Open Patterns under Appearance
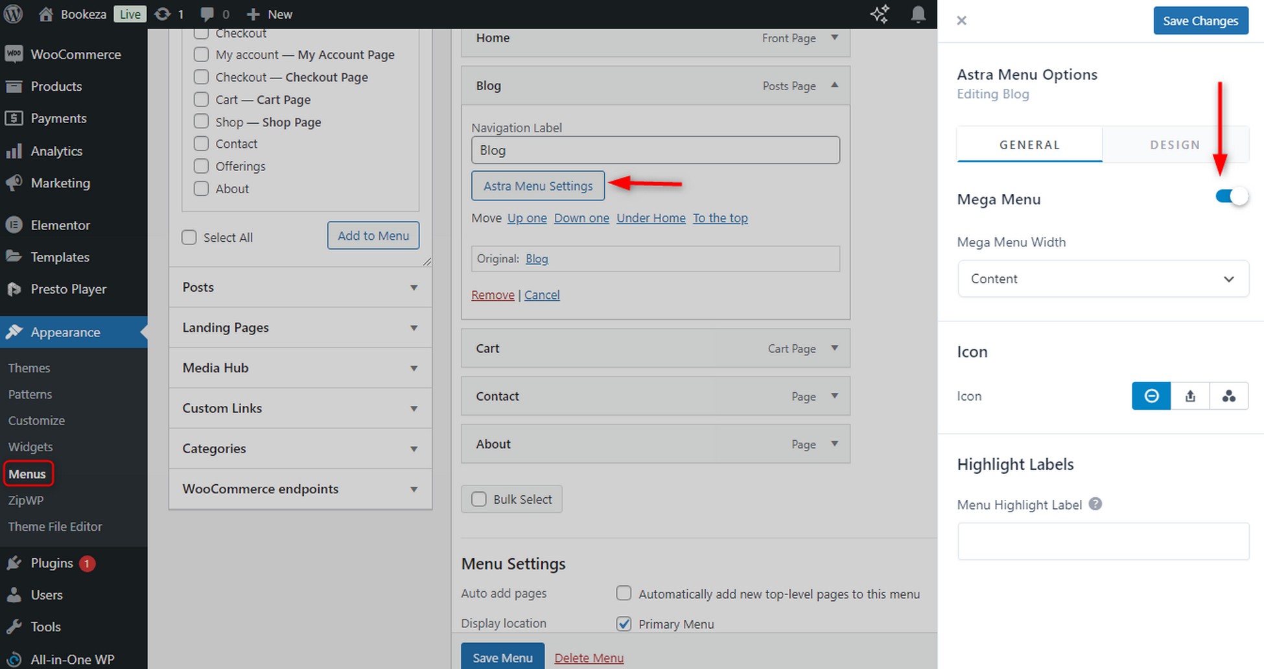This screenshot has width=1264, height=669. (30, 394)
